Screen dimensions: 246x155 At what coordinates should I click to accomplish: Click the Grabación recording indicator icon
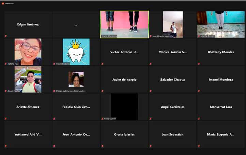tap(3, 3)
